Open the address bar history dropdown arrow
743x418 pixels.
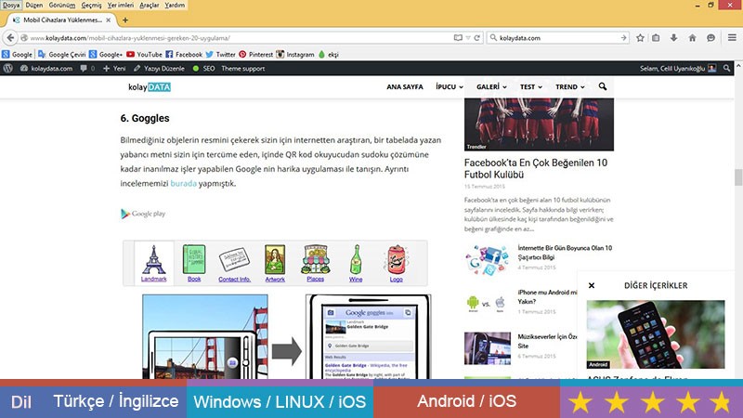coord(468,38)
